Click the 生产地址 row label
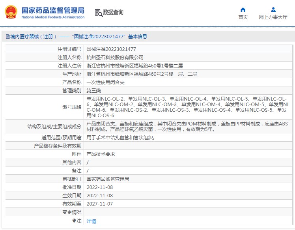This screenshot has width=295, height=230. tap(72, 74)
